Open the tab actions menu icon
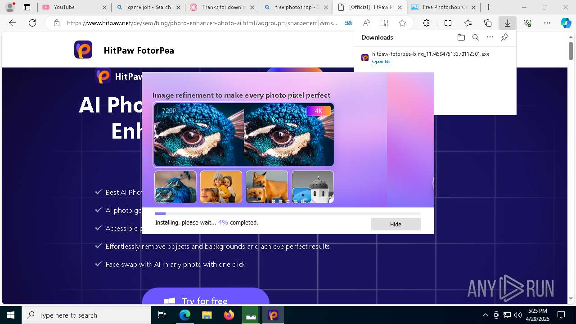The height and width of the screenshot is (324, 576). click(x=27, y=7)
